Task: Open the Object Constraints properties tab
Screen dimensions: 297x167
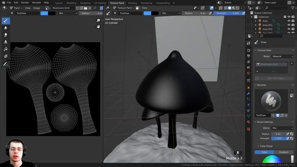Action: 249,110
